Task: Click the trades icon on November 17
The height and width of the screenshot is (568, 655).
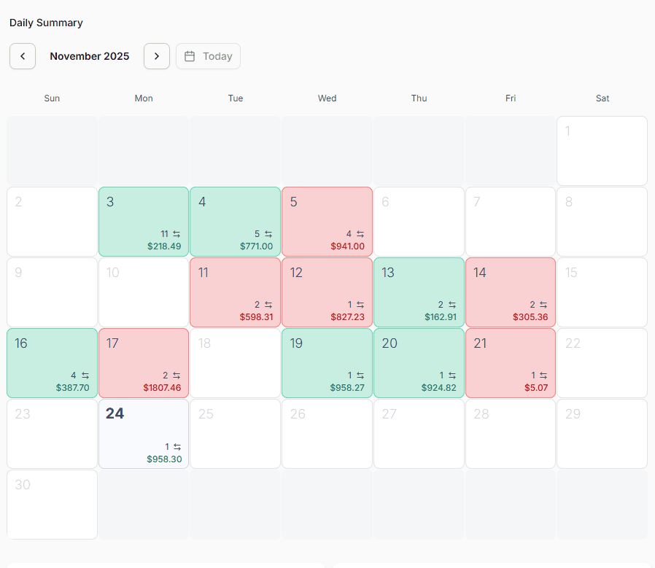Action: [177, 376]
